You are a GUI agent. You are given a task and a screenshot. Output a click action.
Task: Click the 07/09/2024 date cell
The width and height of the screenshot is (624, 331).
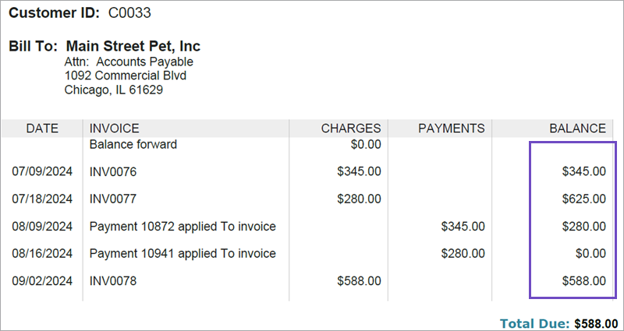(x=42, y=171)
